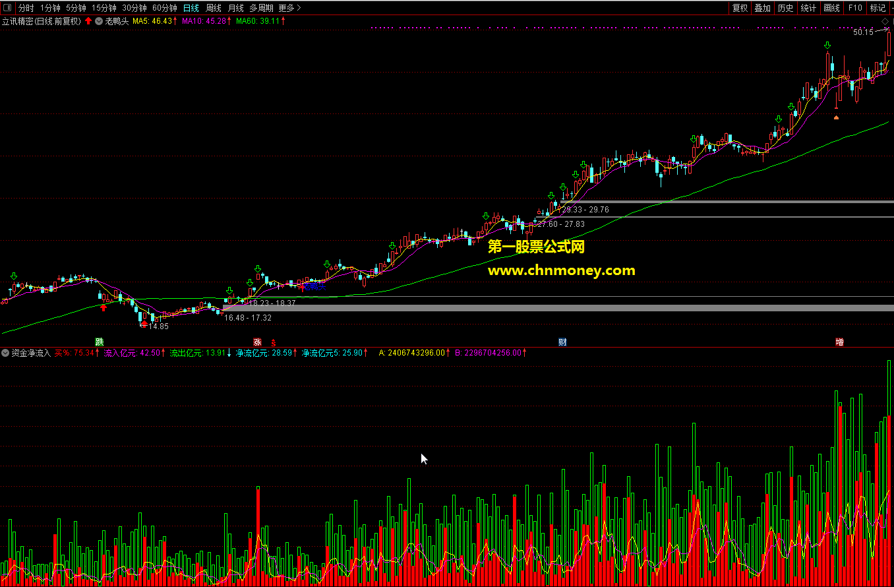Click the 标记 mark button
This screenshot has width=894, height=587.
878,8
